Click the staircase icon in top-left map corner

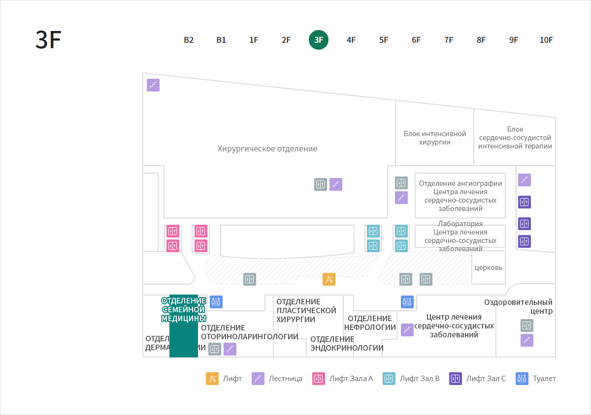pyautogui.click(x=153, y=85)
